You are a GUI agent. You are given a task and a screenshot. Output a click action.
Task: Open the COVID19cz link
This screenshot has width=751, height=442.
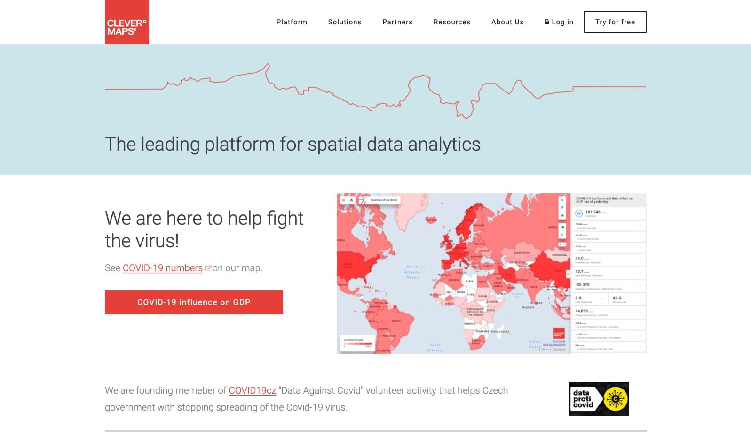[x=253, y=390]
